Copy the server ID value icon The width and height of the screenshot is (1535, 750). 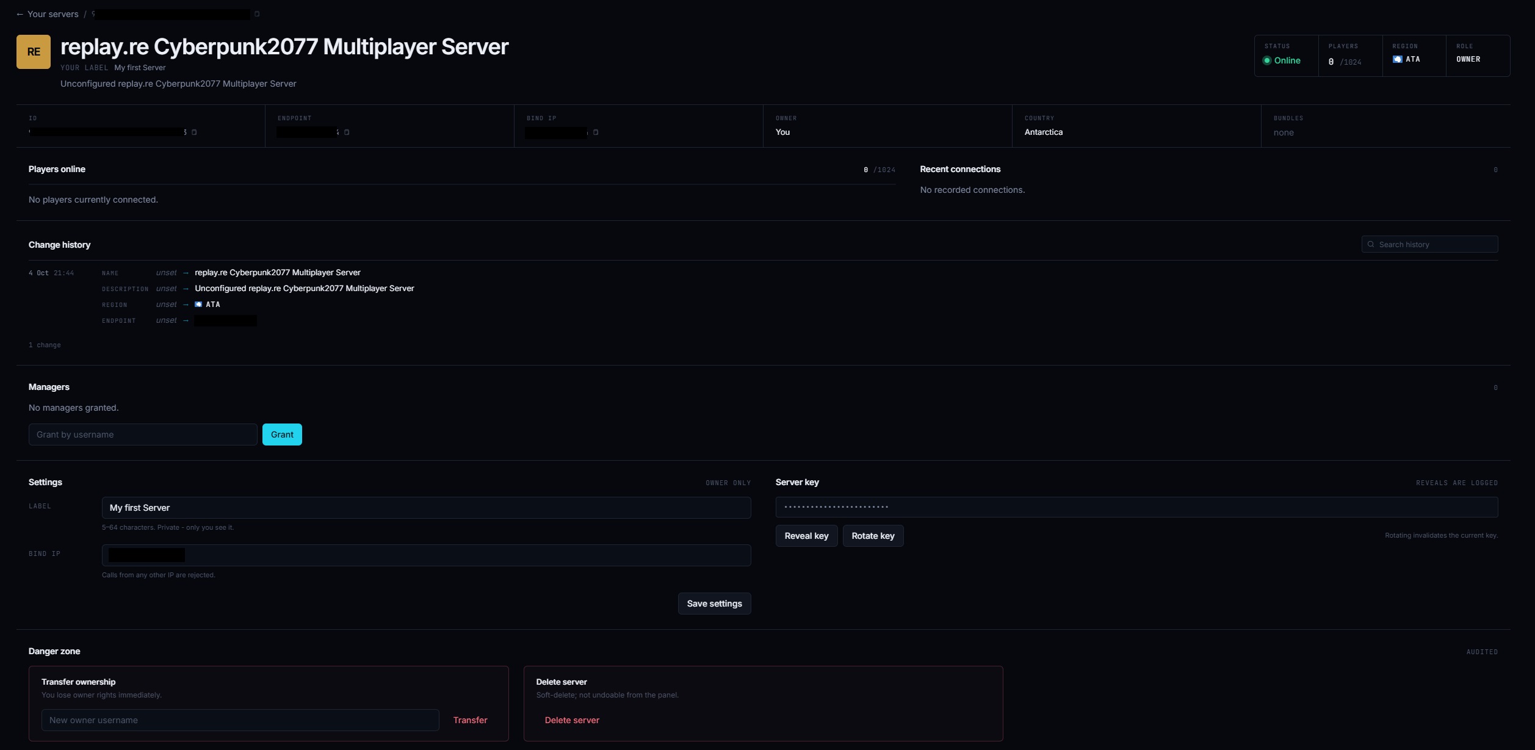pyautogui.click(x=194, y=132)
